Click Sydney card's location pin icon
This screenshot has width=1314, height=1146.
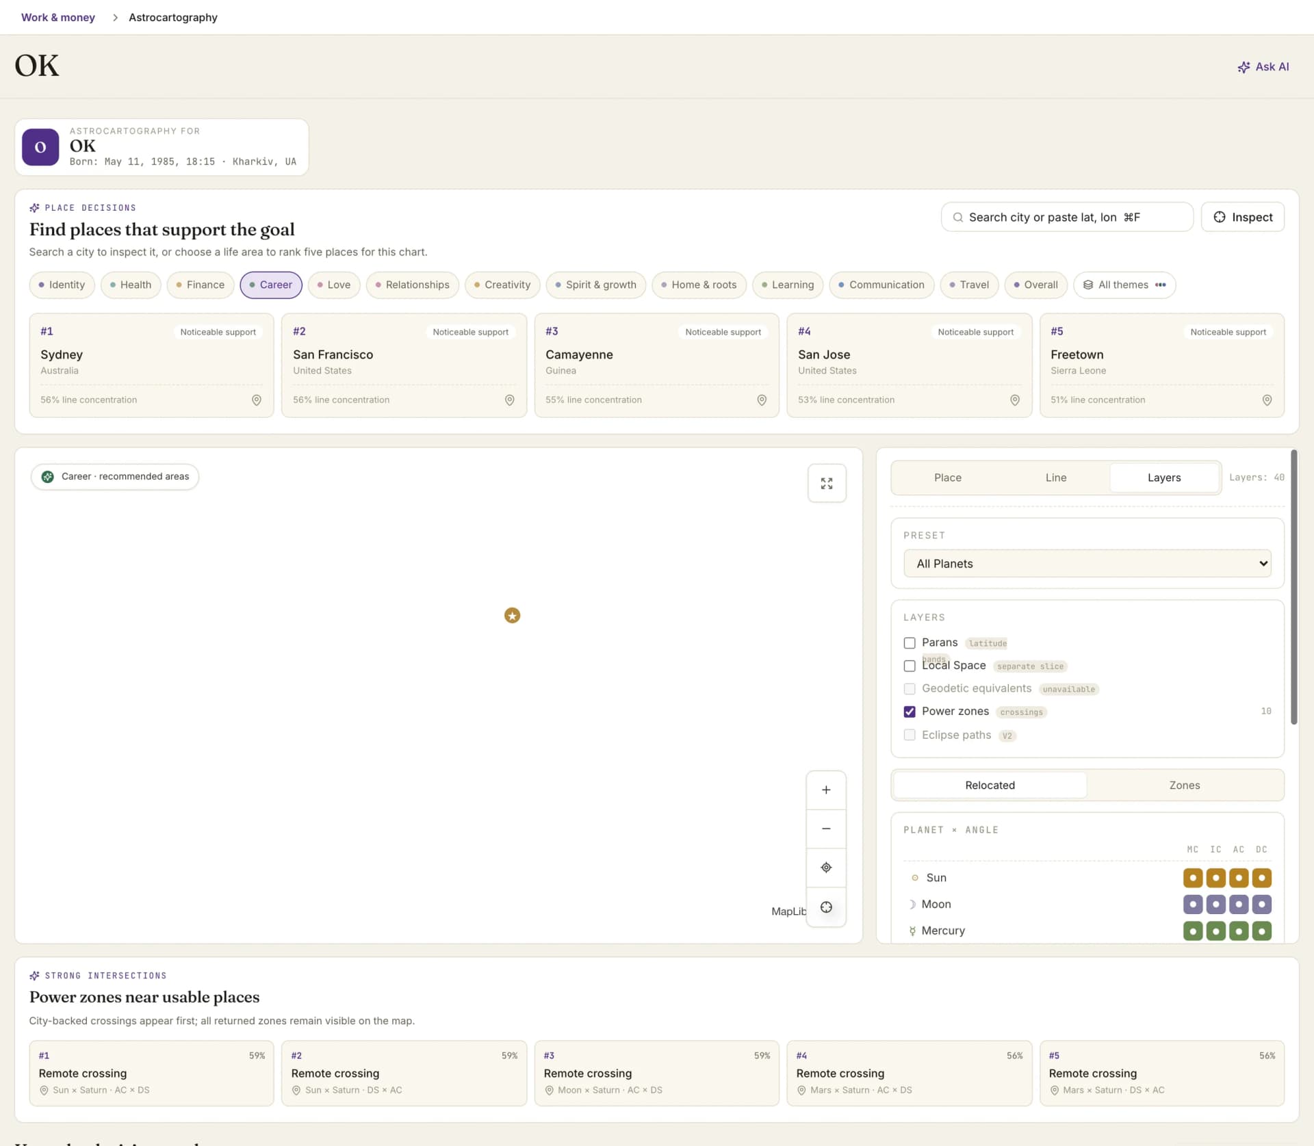point(257,400)
